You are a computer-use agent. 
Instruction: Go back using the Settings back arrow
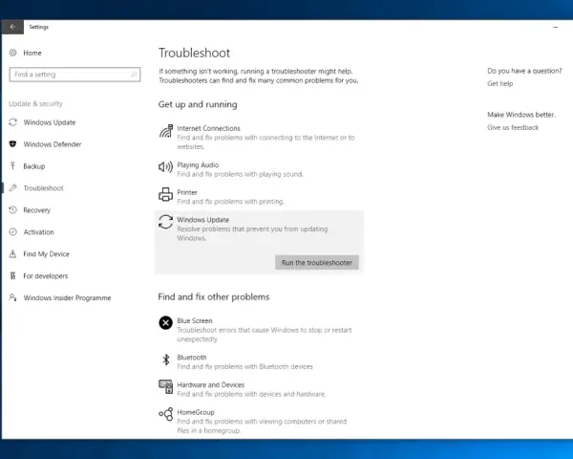tap(12, 27)
